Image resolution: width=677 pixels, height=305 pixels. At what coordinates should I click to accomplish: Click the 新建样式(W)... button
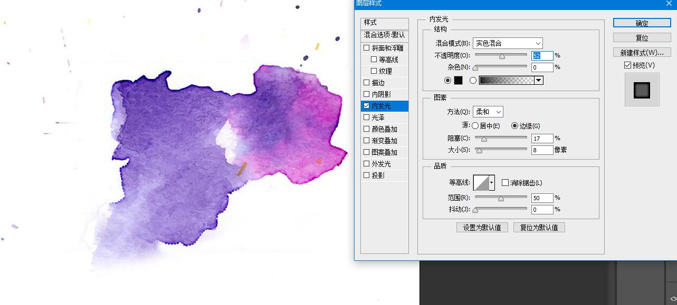(642, 53)
